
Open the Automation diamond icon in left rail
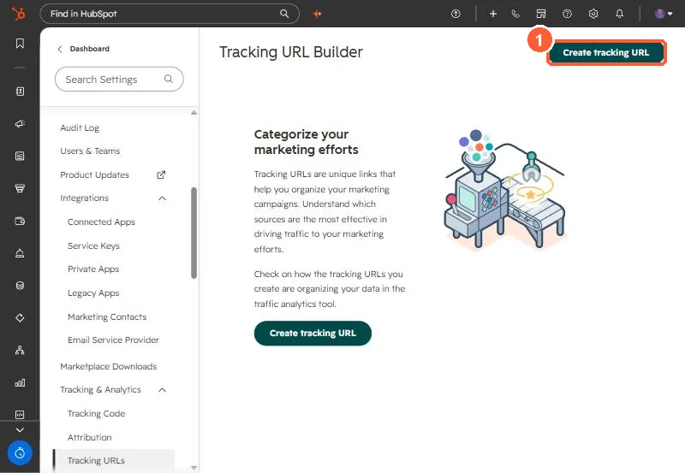tap(20, 317)
